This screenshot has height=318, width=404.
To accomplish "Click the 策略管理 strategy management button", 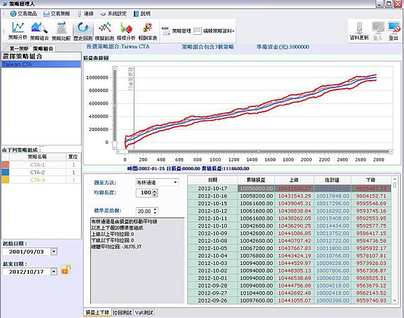I will (x=176, y=31).
